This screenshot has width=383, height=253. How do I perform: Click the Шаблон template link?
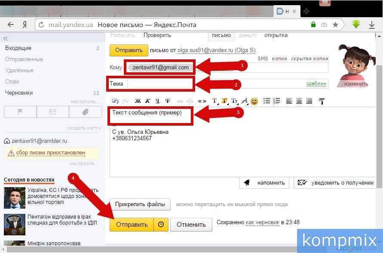[316, 83]
